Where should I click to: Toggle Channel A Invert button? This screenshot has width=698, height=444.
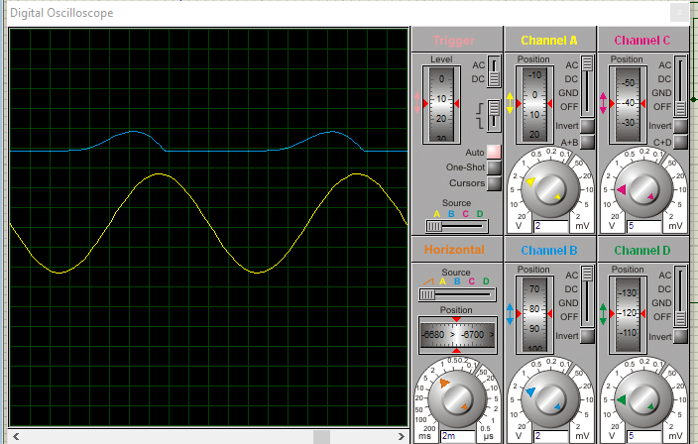(x=587, y=126)
